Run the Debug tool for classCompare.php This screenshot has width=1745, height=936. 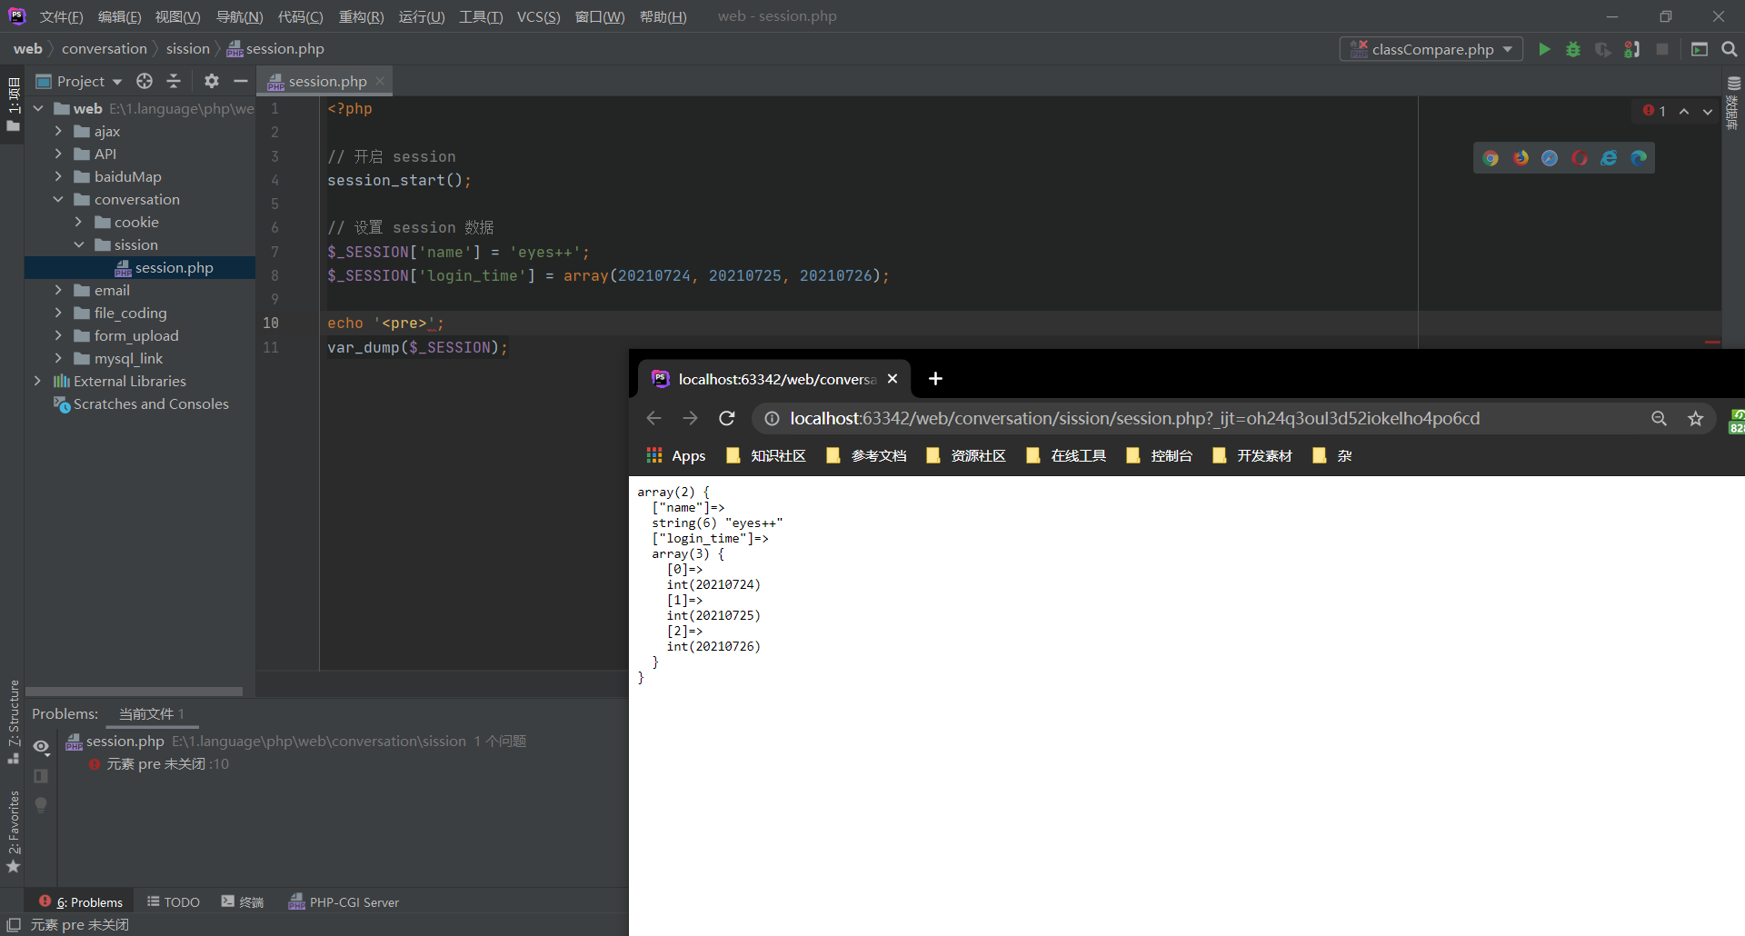click(x=1573, y=49)
